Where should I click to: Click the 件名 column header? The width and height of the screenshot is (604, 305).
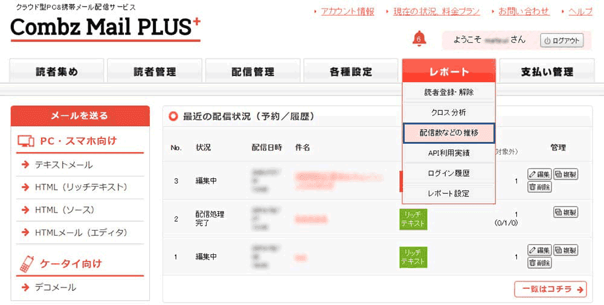(303, 147)
